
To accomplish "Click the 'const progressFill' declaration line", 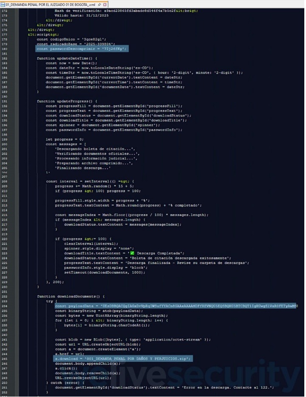I will coord(114,106).
